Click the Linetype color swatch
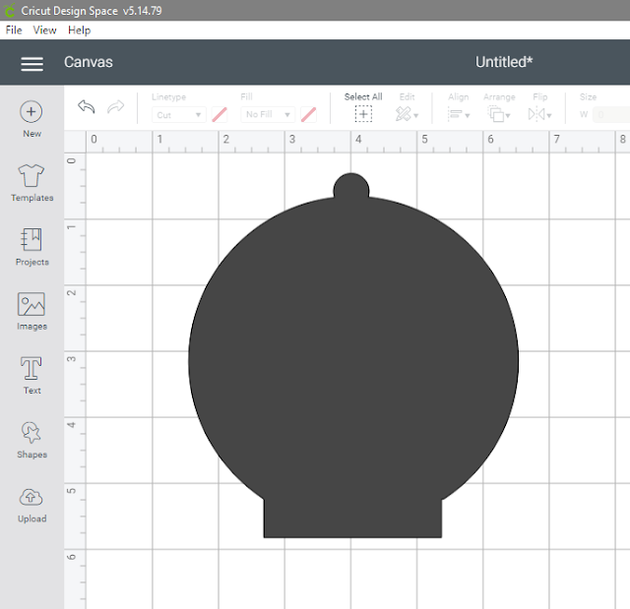Screen dimensions: 630x609 point(220,114)
